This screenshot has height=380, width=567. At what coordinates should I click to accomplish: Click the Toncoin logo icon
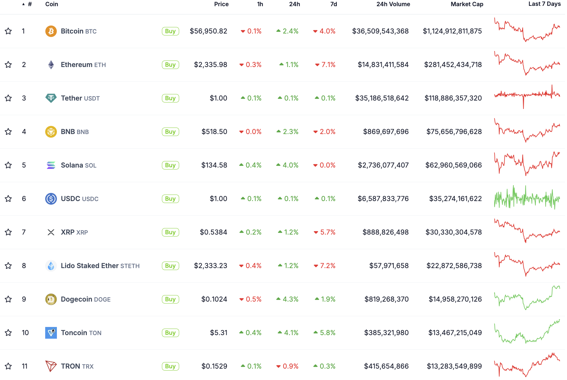[x=51, y=333]
